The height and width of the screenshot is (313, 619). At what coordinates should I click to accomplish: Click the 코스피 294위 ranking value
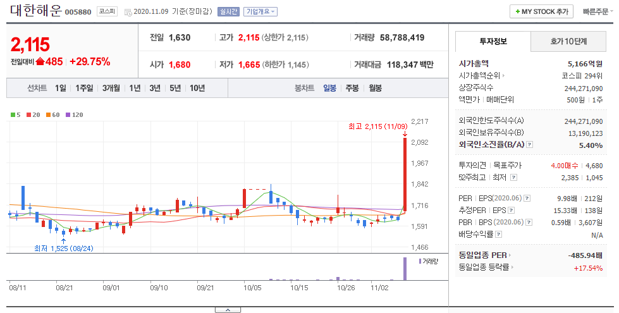click(x=582, y=75)
